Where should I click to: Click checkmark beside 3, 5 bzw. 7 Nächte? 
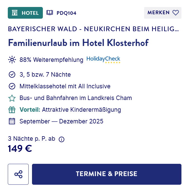pyautogui.click(x=12, y=74)
